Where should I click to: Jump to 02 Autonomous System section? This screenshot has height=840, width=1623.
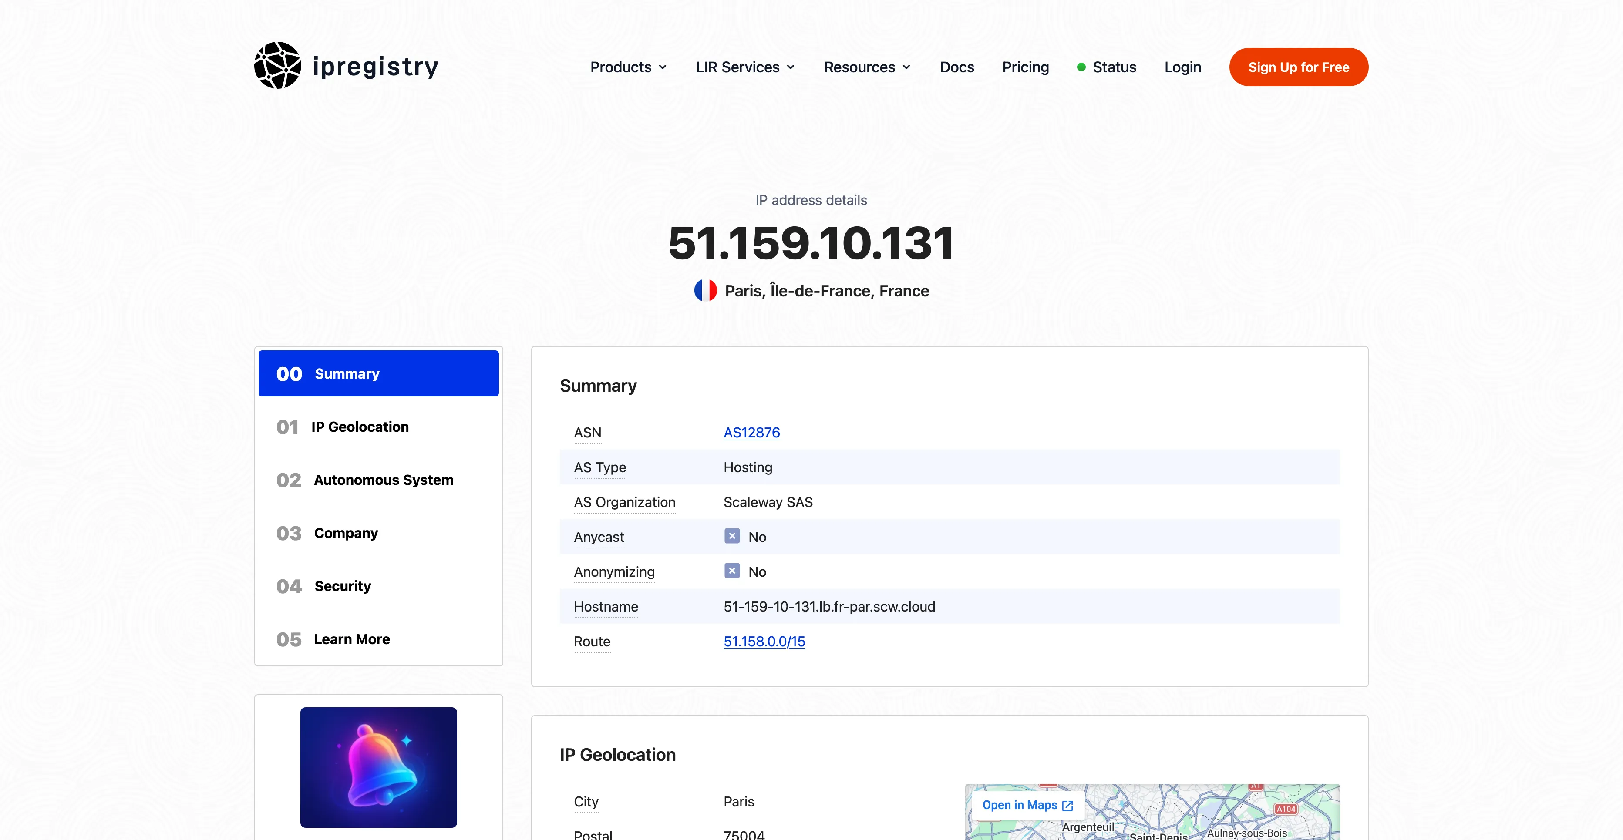pos(379,480)
